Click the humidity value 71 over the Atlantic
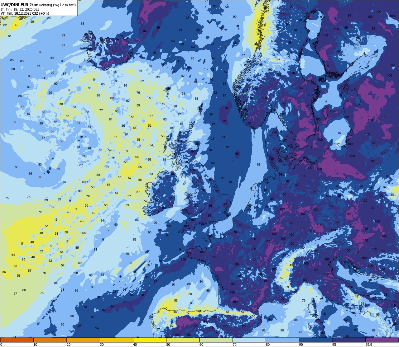Image resolution: width=399 pixels, height=347 pixels. [x=77, y=210]
